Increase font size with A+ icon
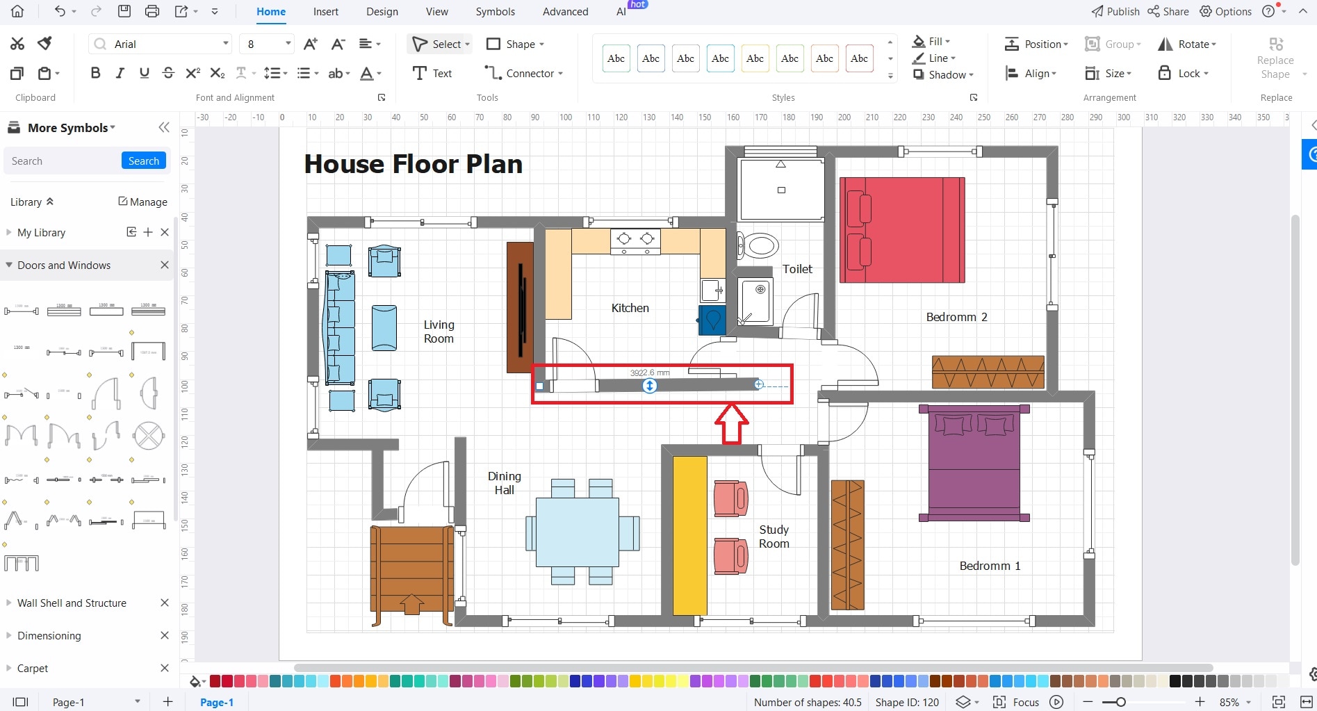1317x711 pixels. (x=311, y=44)
